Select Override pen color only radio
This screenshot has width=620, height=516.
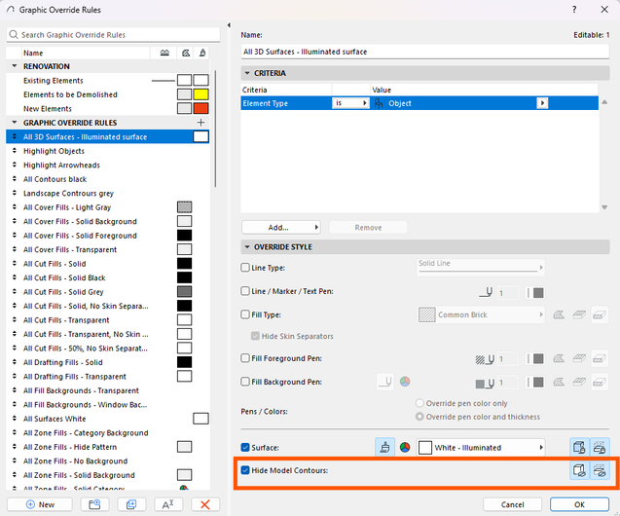pyautogui.click(x=419, y=403)
